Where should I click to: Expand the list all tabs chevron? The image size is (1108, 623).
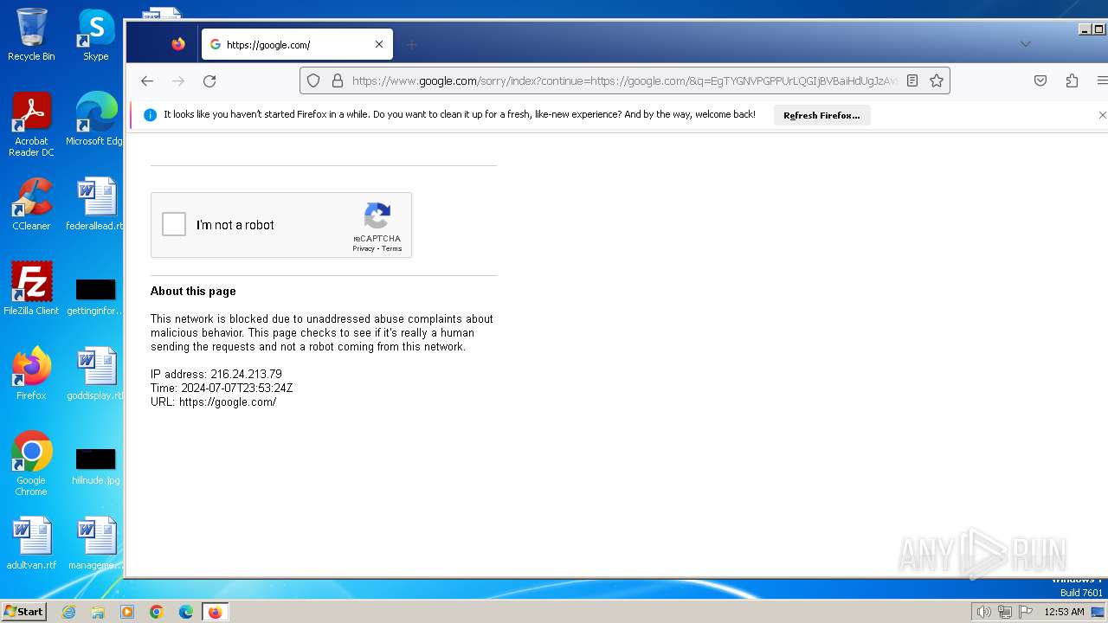[x=1026, y=44]
